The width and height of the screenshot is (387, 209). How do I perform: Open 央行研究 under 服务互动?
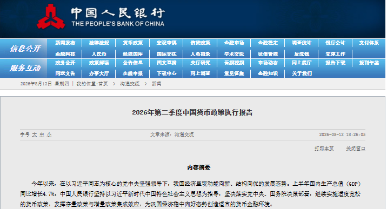pyautogui.click(x=200, y=63)
